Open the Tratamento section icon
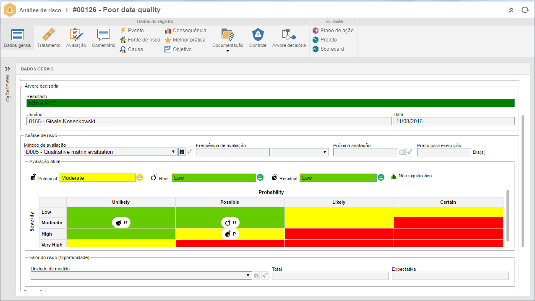This screenshot has width=535, height=301. 48,34
